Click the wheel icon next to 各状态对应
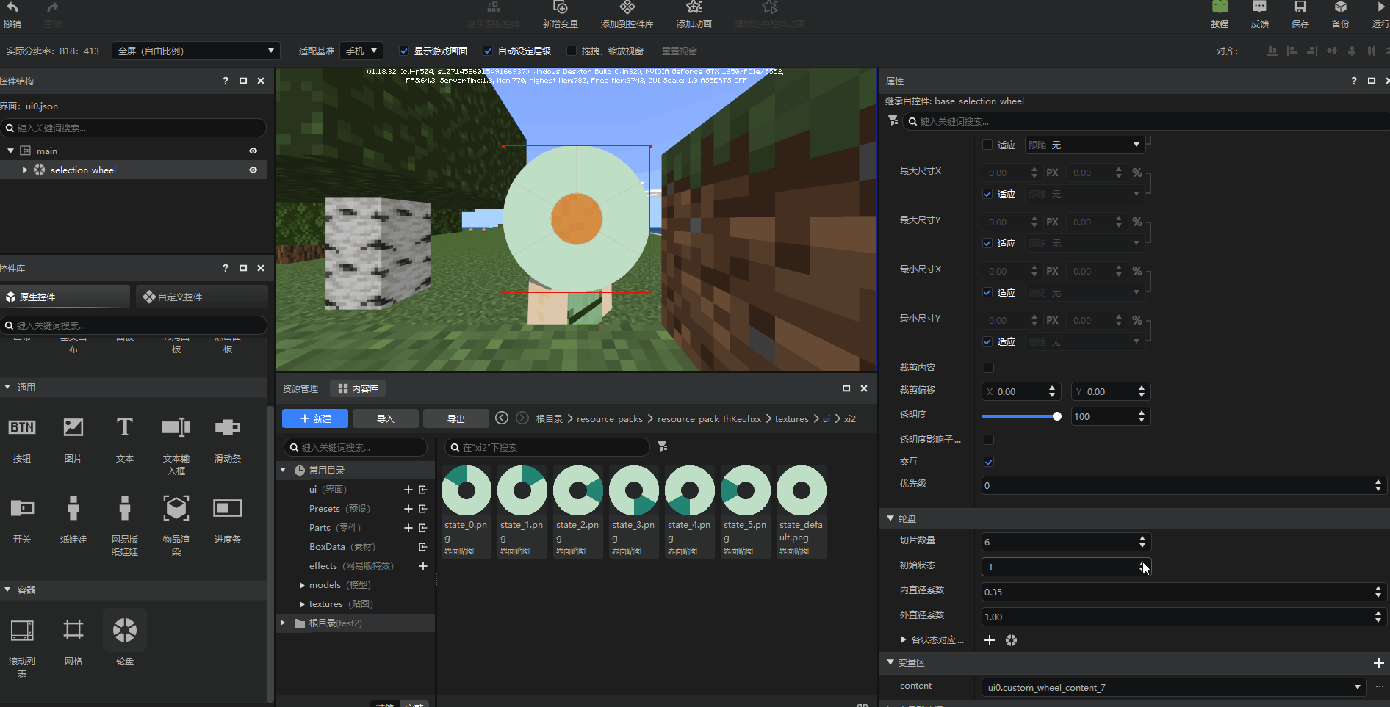The width and height of the screenshot is (1390, 707). [1012, 640]
